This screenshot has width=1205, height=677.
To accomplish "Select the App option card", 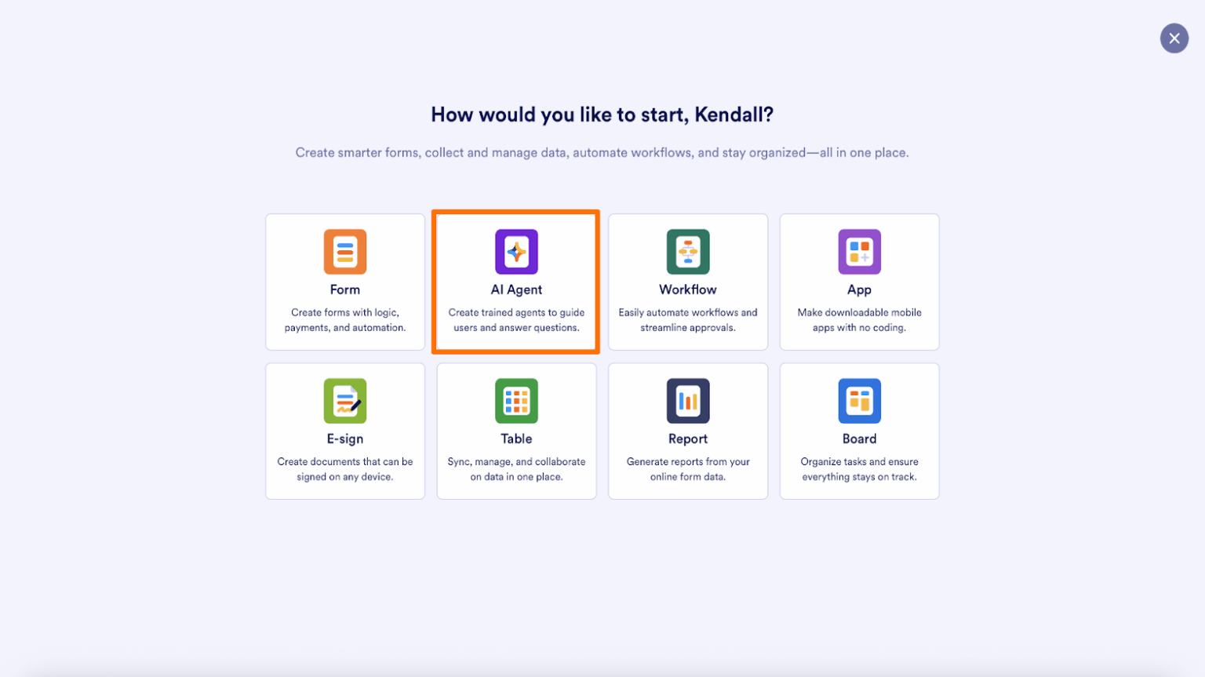I will click(859, 281).
